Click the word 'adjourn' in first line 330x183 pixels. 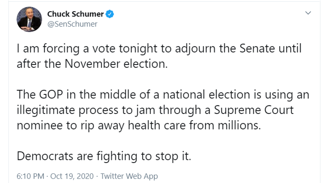coord(195,49)
